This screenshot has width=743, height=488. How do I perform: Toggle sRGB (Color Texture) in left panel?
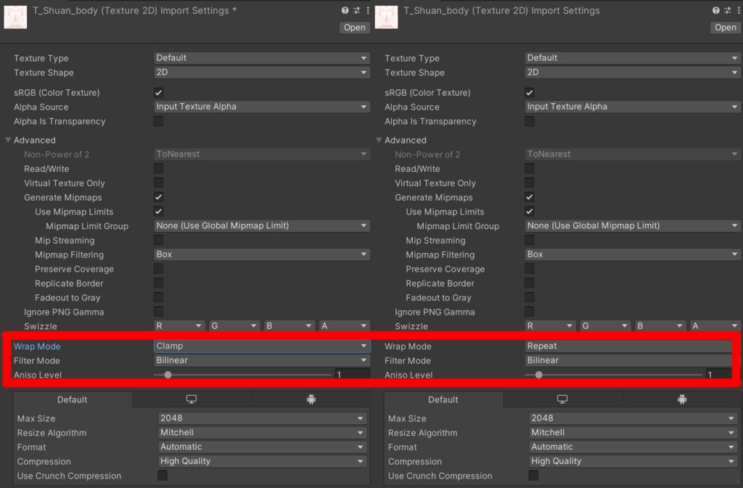(158, 93)
